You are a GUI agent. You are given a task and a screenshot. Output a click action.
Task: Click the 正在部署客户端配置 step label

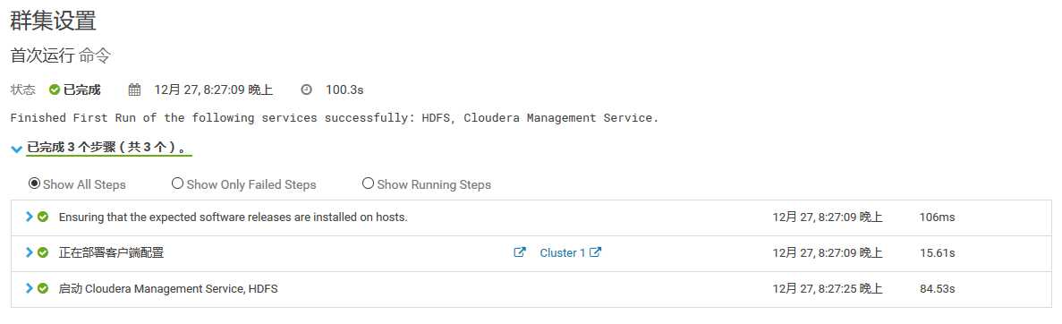point(111,252)
